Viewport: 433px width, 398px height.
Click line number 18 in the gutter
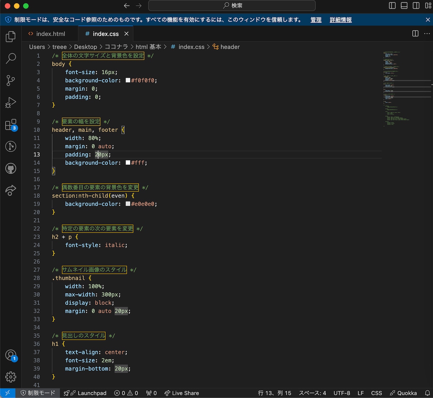click(x=37, y=196)
